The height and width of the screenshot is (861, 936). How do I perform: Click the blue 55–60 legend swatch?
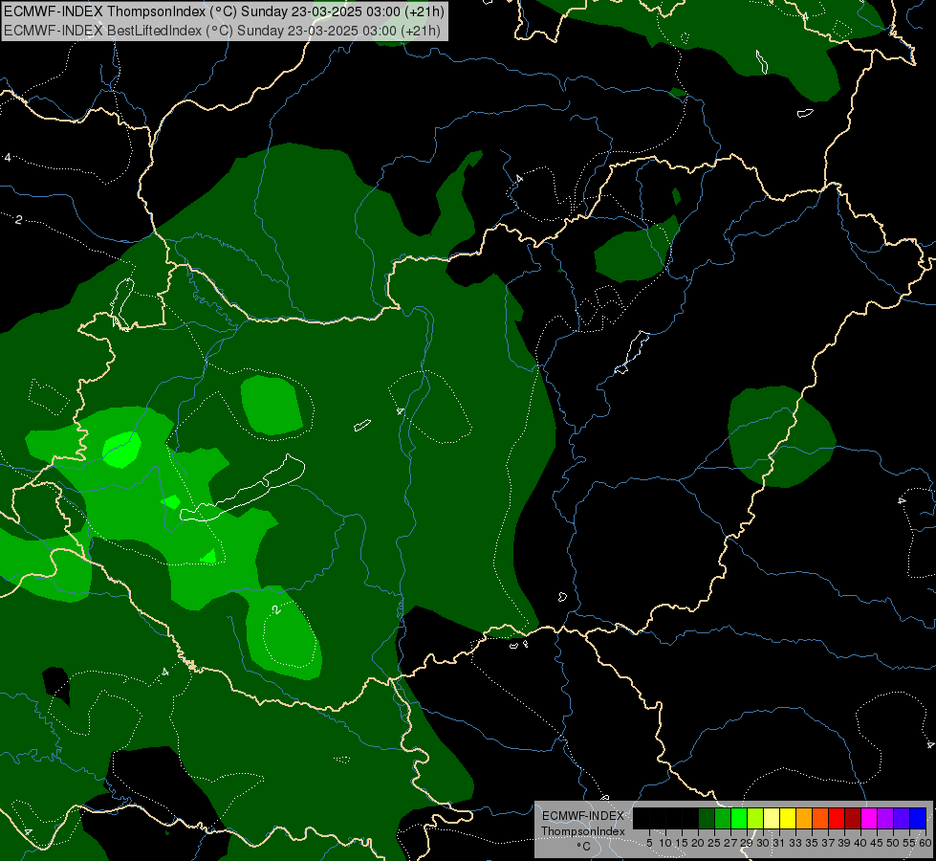[918, 818]
